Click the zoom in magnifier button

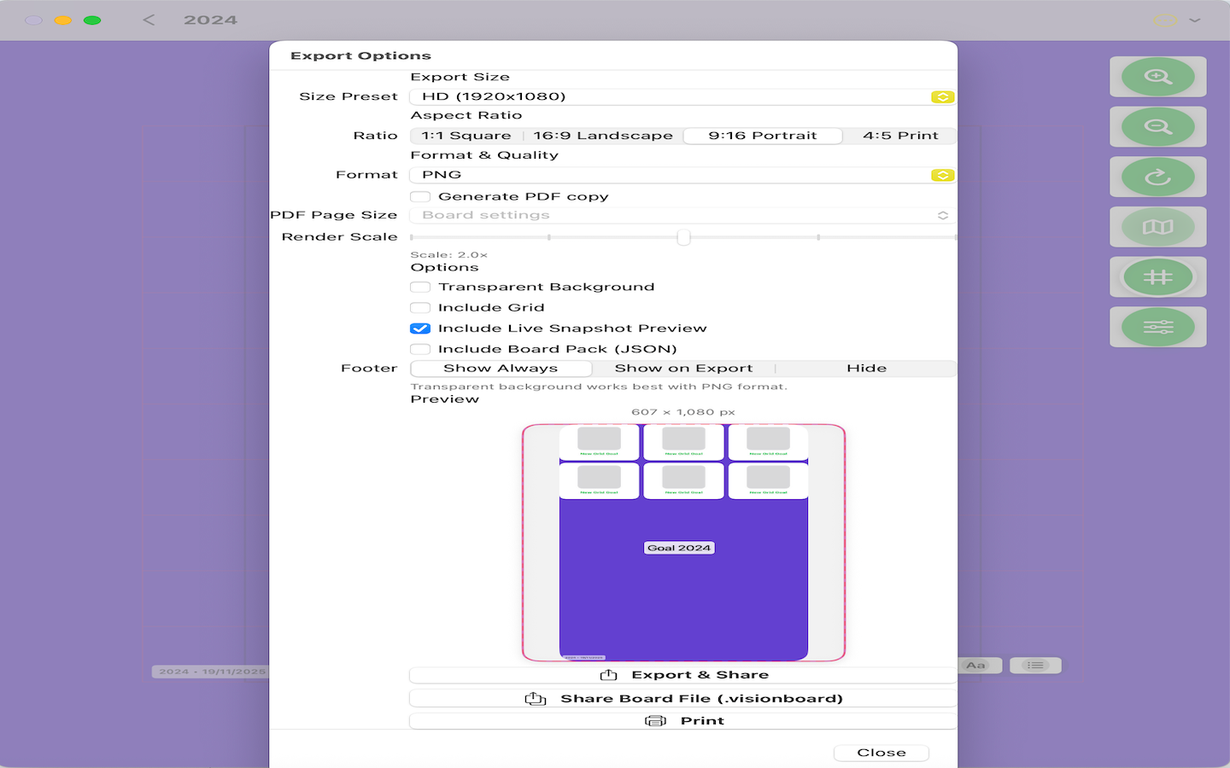coord(1157,77)
